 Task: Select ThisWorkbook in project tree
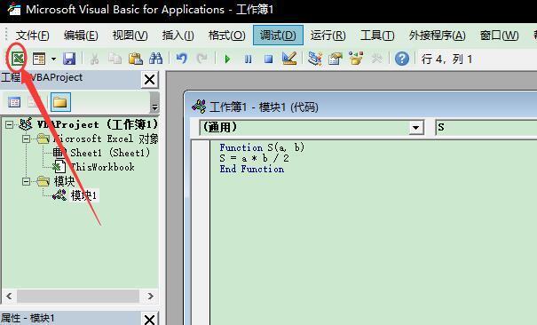click(x=102, y=167)
